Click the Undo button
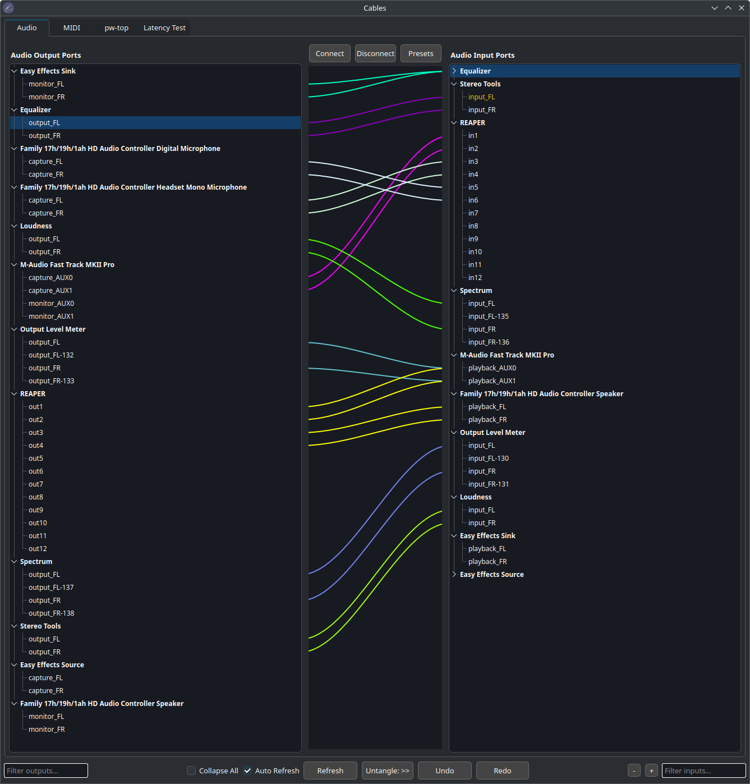This screenshot has height=784, width=750. (x=445, y=771)
